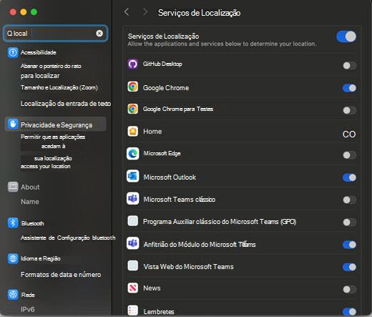Image resolution: width=372 pixels, height=317 pixels.
Task: Go forward with the right chevron
Action: [x=145, y=11]
